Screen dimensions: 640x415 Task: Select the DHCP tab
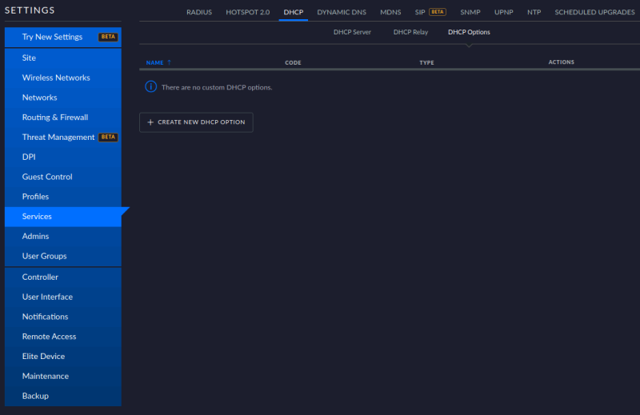click(294, 12)
